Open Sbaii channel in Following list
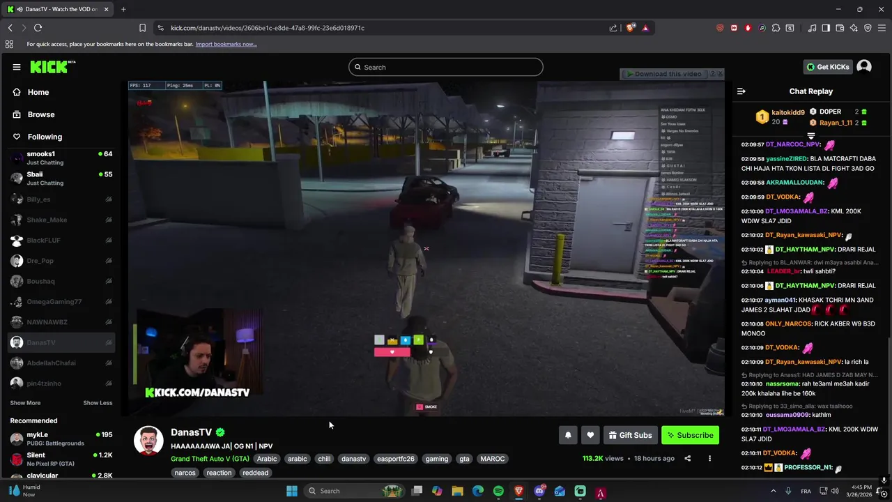Image resolution: width=892 pixels, height=502 pixels. pos(61,178)
